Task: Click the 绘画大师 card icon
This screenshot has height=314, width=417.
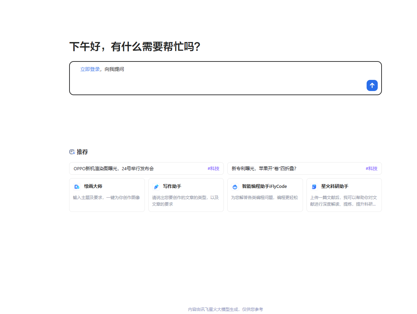Action: pos(77,187)
